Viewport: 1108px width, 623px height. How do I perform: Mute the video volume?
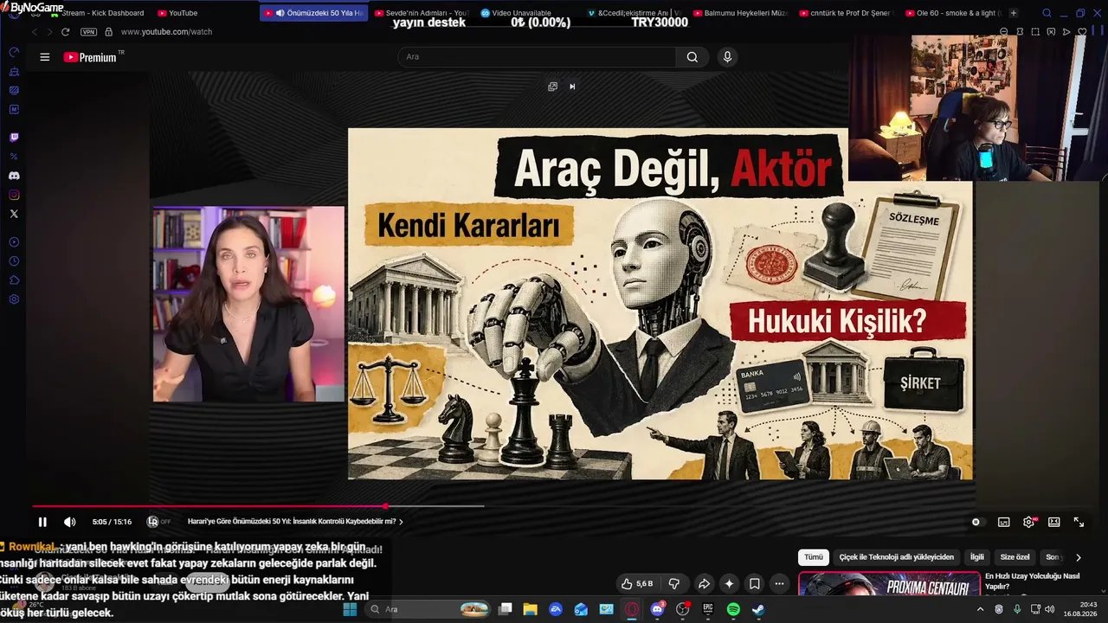point(70,522)
